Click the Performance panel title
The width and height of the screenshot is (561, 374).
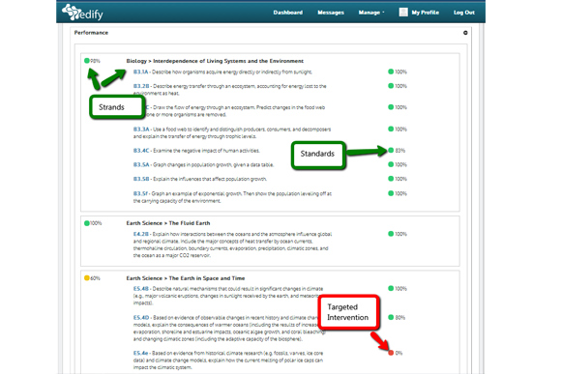click(91, 33)
